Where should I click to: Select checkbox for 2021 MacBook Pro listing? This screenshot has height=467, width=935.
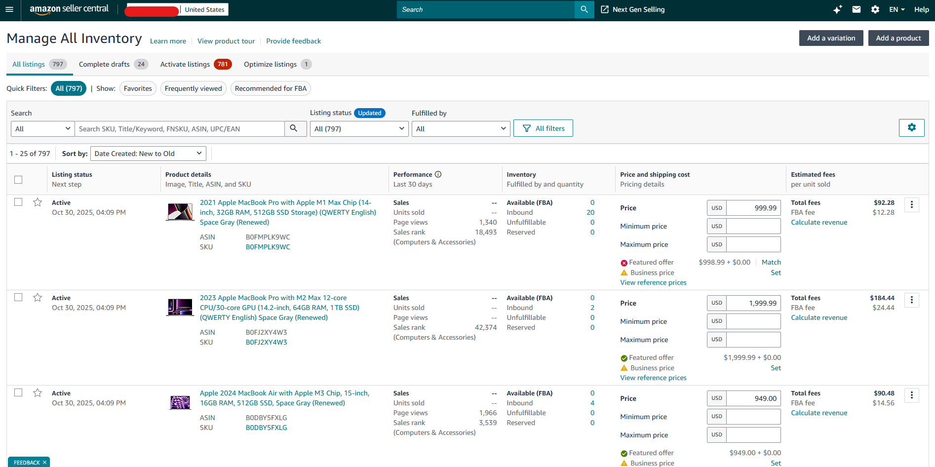[18, 202]
